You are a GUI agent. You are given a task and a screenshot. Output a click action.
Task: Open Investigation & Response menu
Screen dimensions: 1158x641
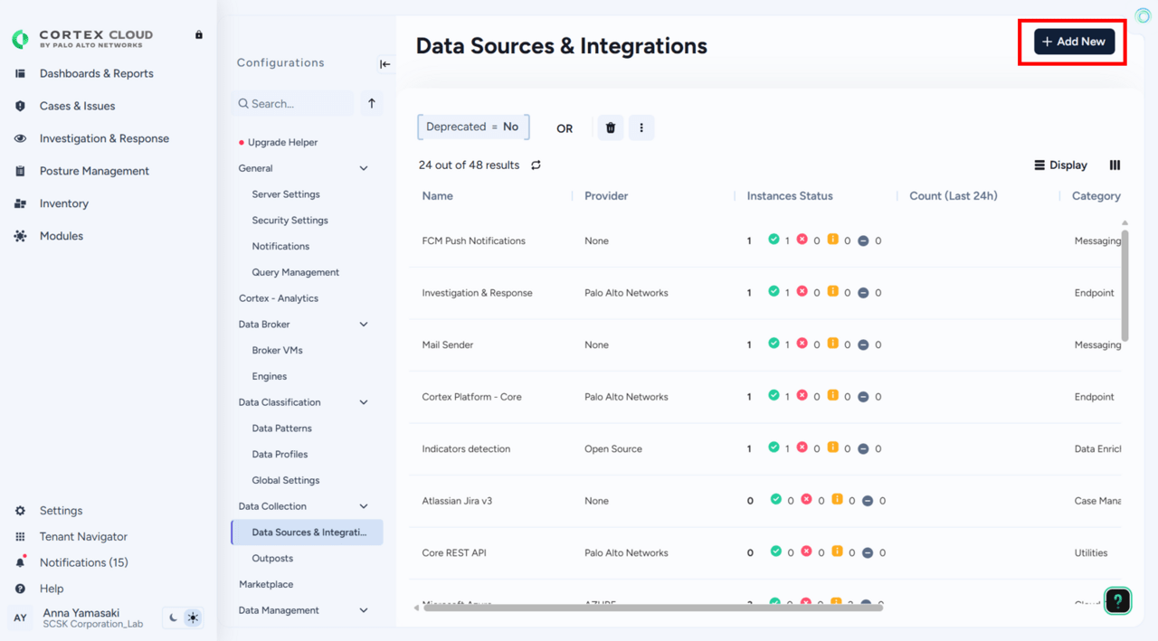(104, 138)
